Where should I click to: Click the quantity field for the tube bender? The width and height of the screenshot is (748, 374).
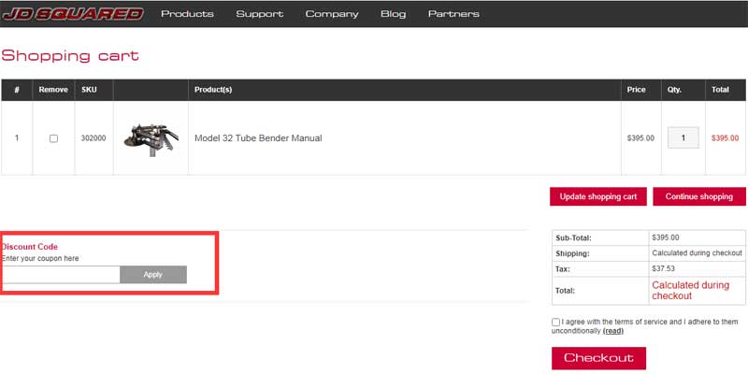683,138
